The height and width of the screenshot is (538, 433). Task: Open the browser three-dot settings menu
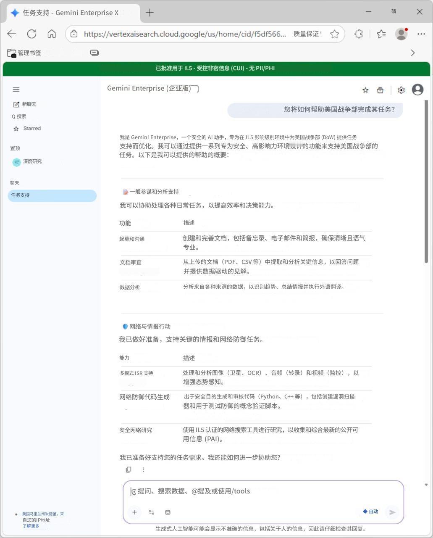(421, 34)
